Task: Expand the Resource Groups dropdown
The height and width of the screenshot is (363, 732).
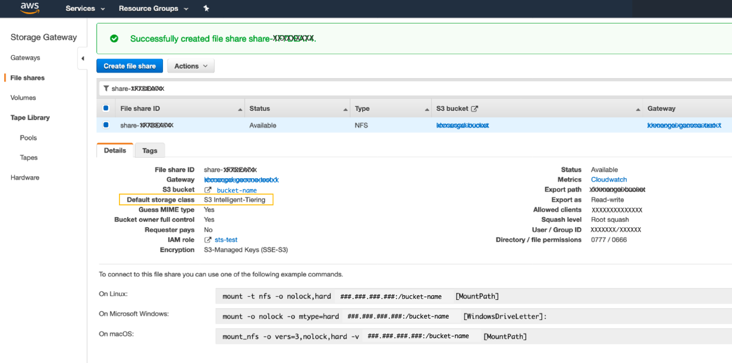Action: tap(186, 8)
